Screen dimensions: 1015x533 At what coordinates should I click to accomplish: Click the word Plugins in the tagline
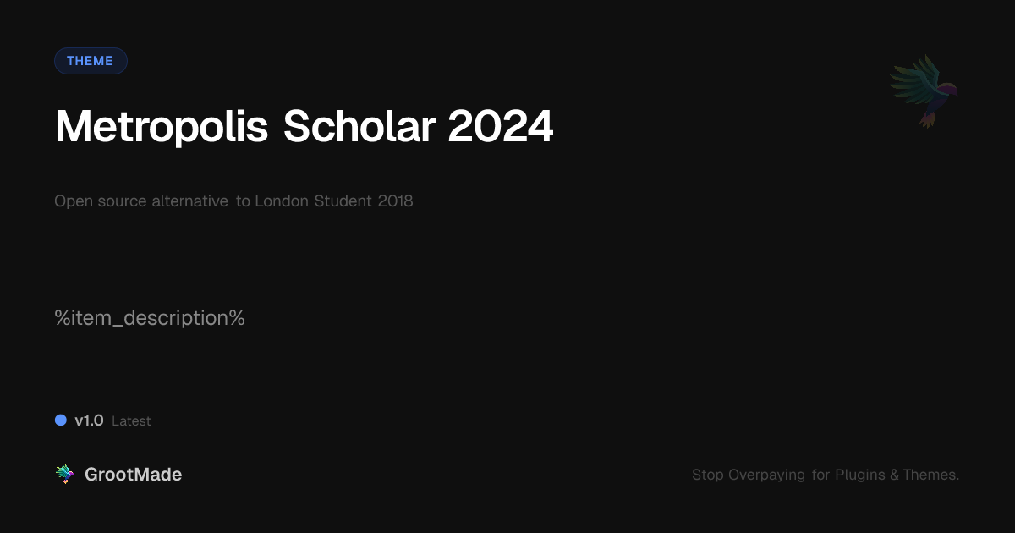tap(860, 475)
